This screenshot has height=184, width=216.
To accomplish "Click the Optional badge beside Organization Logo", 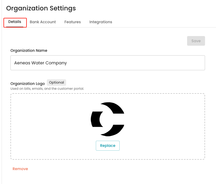I will (x=56, y=83).
